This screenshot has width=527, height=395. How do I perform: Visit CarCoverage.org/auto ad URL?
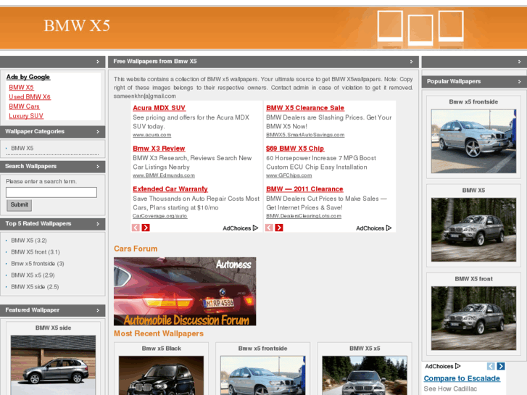click(160, 216)
